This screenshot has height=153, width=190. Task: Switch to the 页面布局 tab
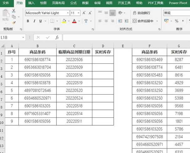pyautogui.click(x=59, y=3)
